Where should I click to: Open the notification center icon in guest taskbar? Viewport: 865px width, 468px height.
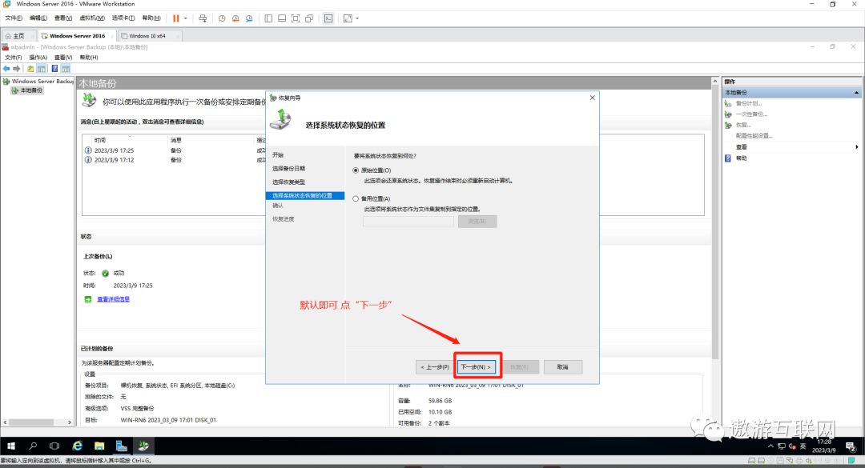(850, 446)
